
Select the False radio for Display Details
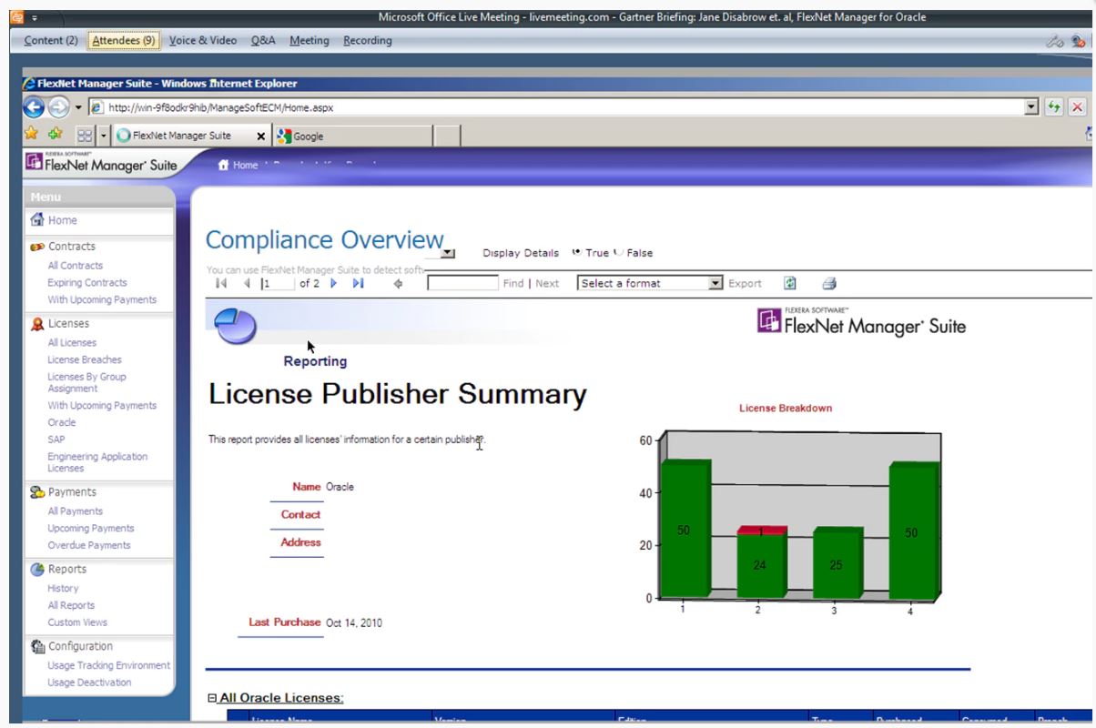click(618, 252)
